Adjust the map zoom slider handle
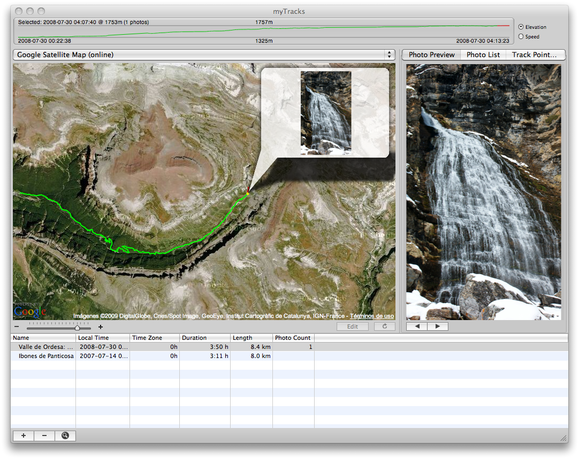The image size is (579, 459). (77, 327)
